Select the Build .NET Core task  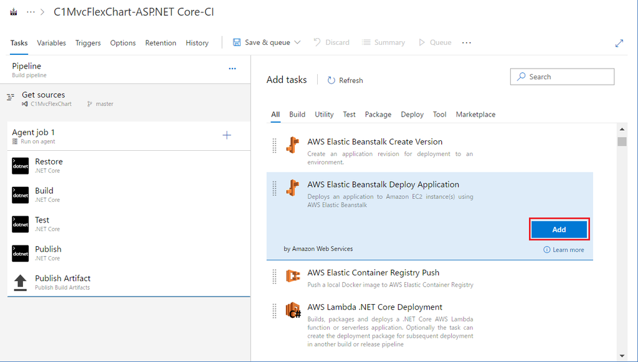tap(128, 194)
